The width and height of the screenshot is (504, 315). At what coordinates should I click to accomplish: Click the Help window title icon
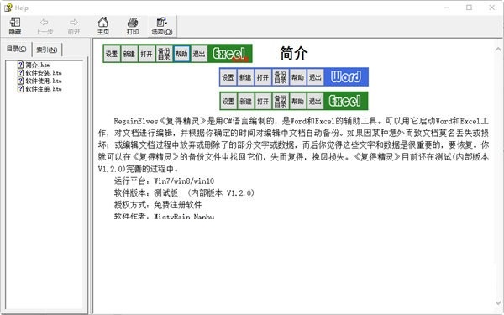click(8, 8)
